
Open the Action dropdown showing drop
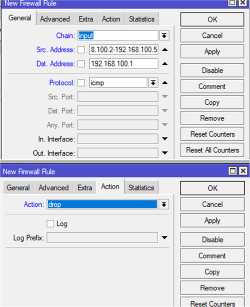(164, 205)
